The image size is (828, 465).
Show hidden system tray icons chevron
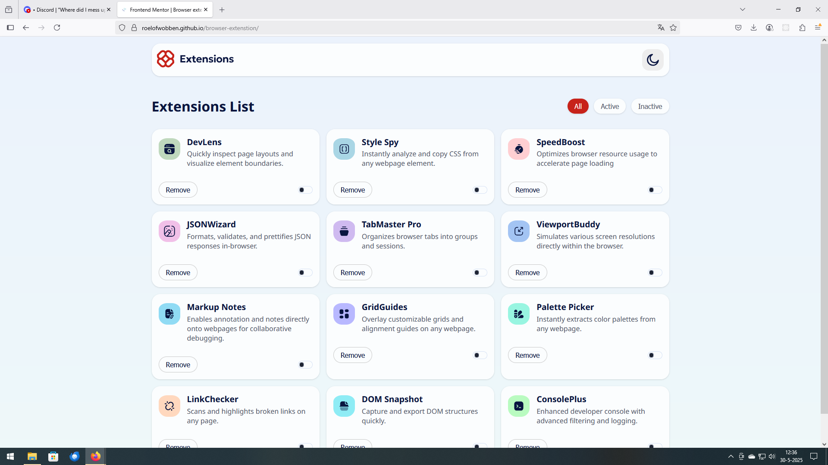tap(731, 456)
